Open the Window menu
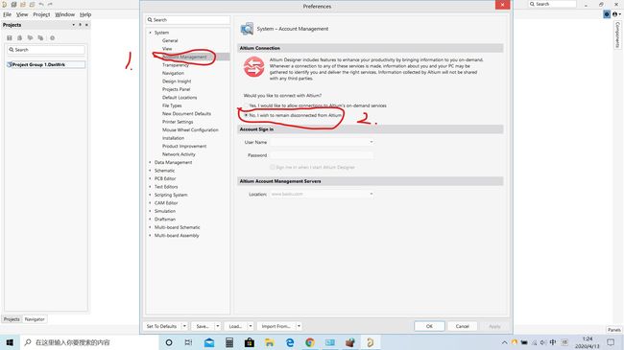624x350 pixels. point(65,14)
